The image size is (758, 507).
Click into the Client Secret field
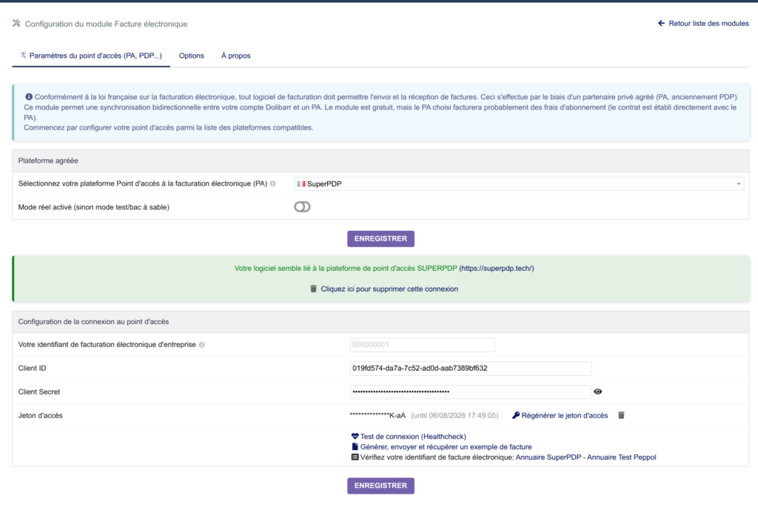click(470, 392)
